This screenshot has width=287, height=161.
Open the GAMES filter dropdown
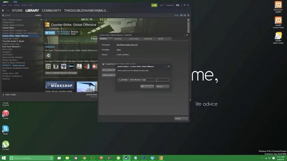38,15
